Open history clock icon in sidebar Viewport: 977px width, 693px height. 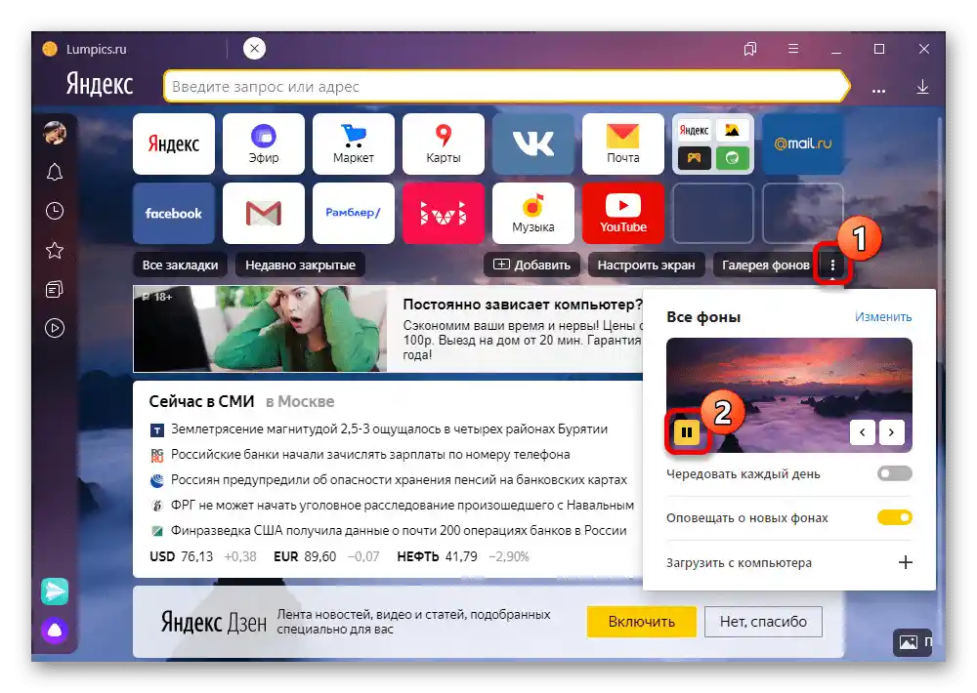tap(55, 211)
